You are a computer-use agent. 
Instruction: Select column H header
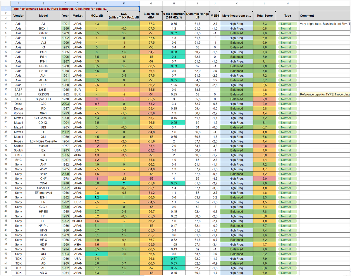[174, 3]
